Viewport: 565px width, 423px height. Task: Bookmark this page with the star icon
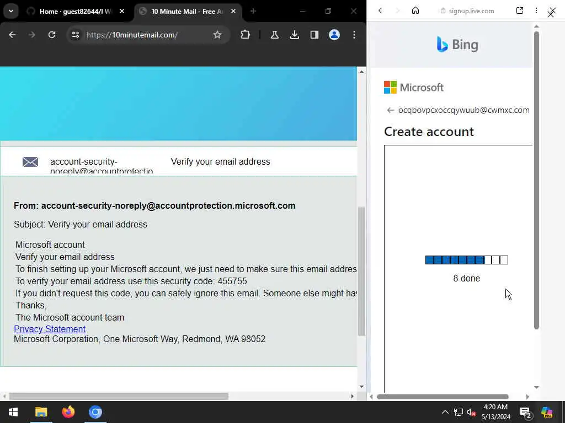(217, 35)
